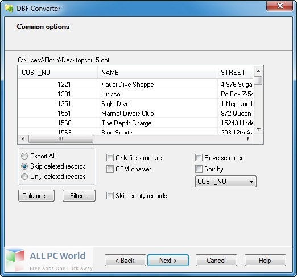Screen dimensions: 297x277
Task: Click the NAME column header
Action: [158, 73]
